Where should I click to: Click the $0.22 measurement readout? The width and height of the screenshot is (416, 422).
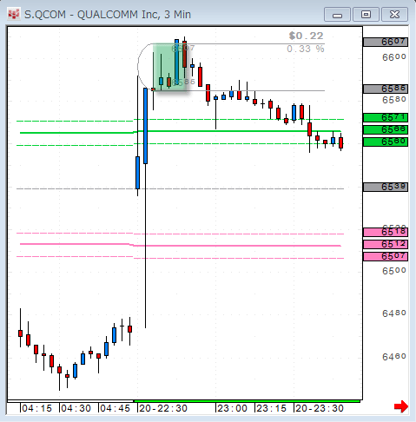coord(306,36)
